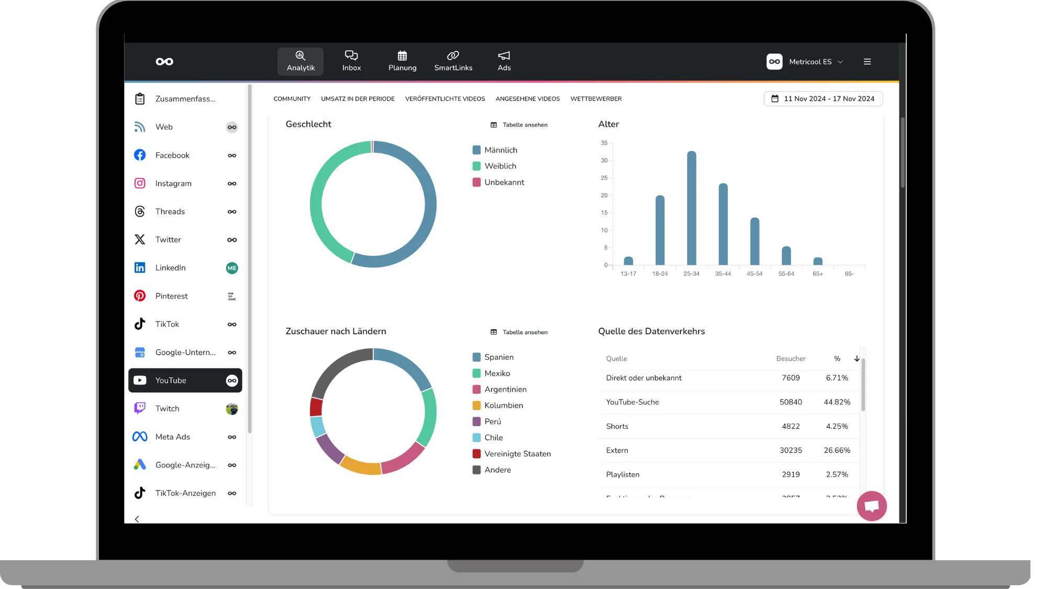The image size is (1047, 589).
Task: Open the Ads megaphone icon
Action: pos(504,61)
